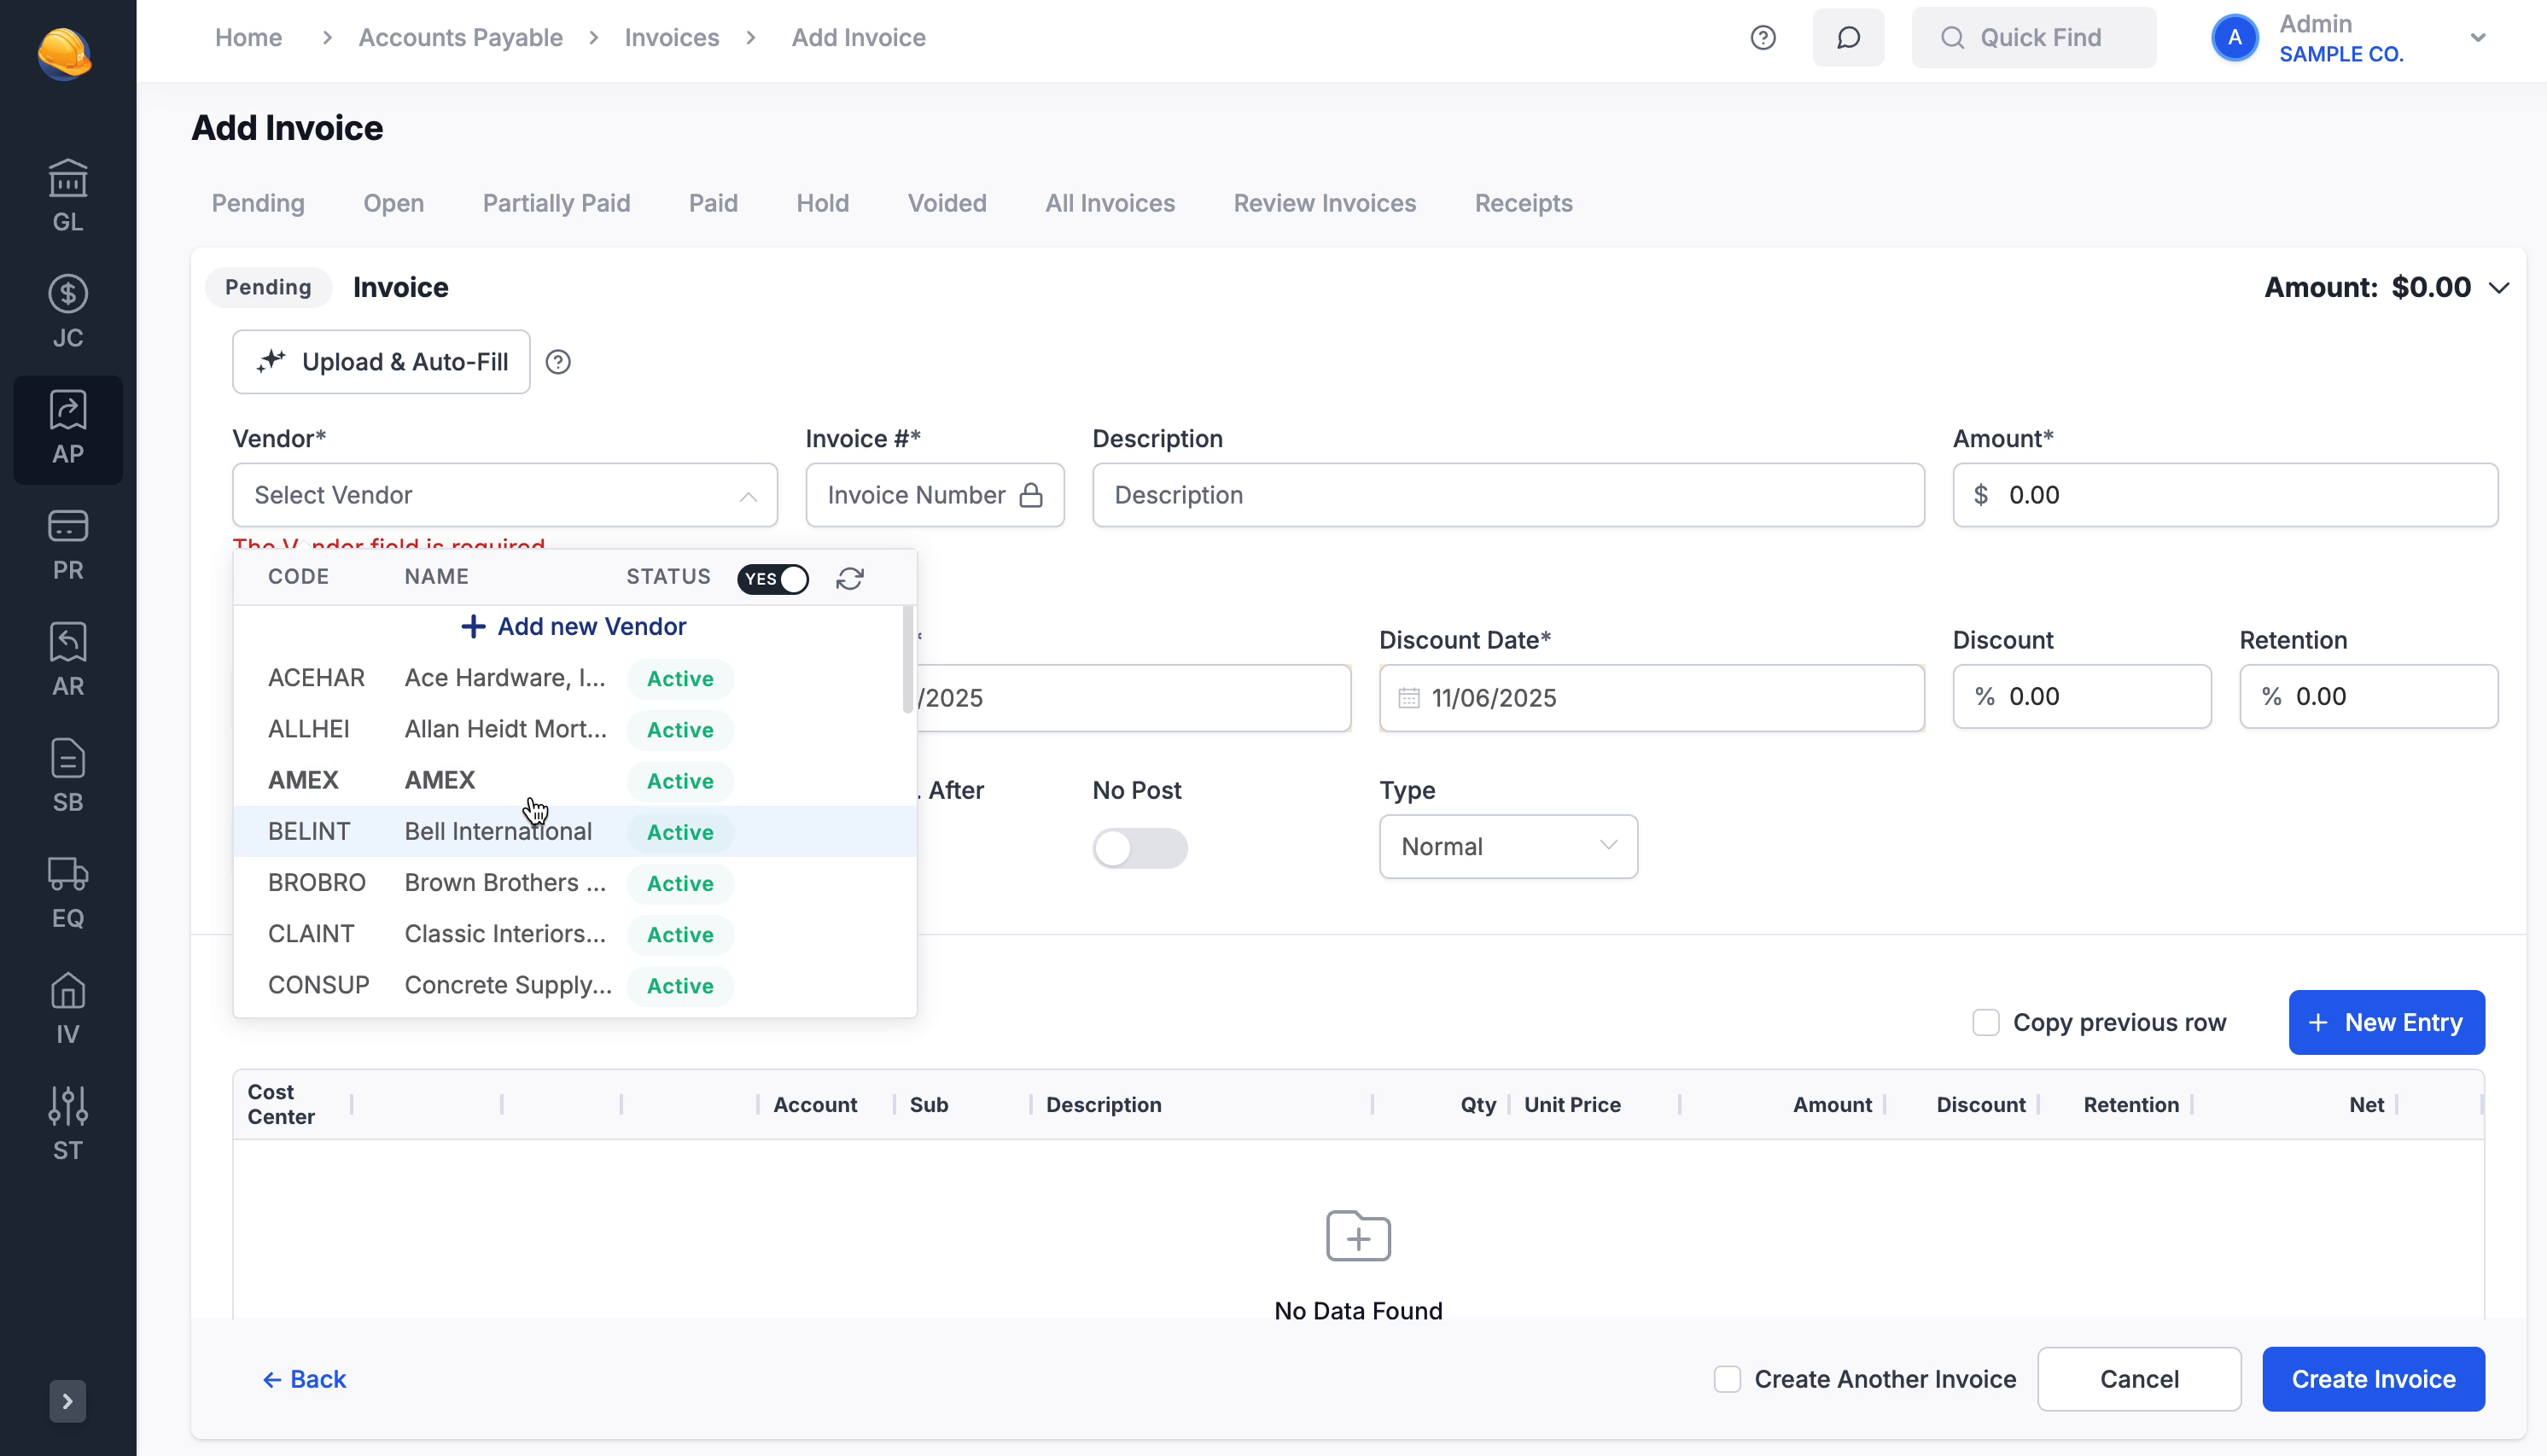The height and width of the screenshot is (1456, 2547).
Task: Open the Type dropdown showing Normal
Action: coord(1507,845)
